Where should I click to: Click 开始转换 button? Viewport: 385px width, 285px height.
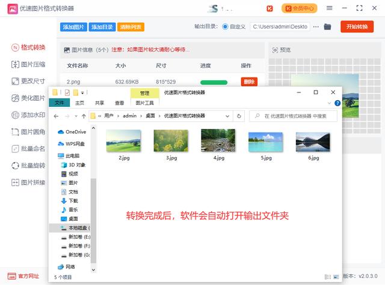357,26
